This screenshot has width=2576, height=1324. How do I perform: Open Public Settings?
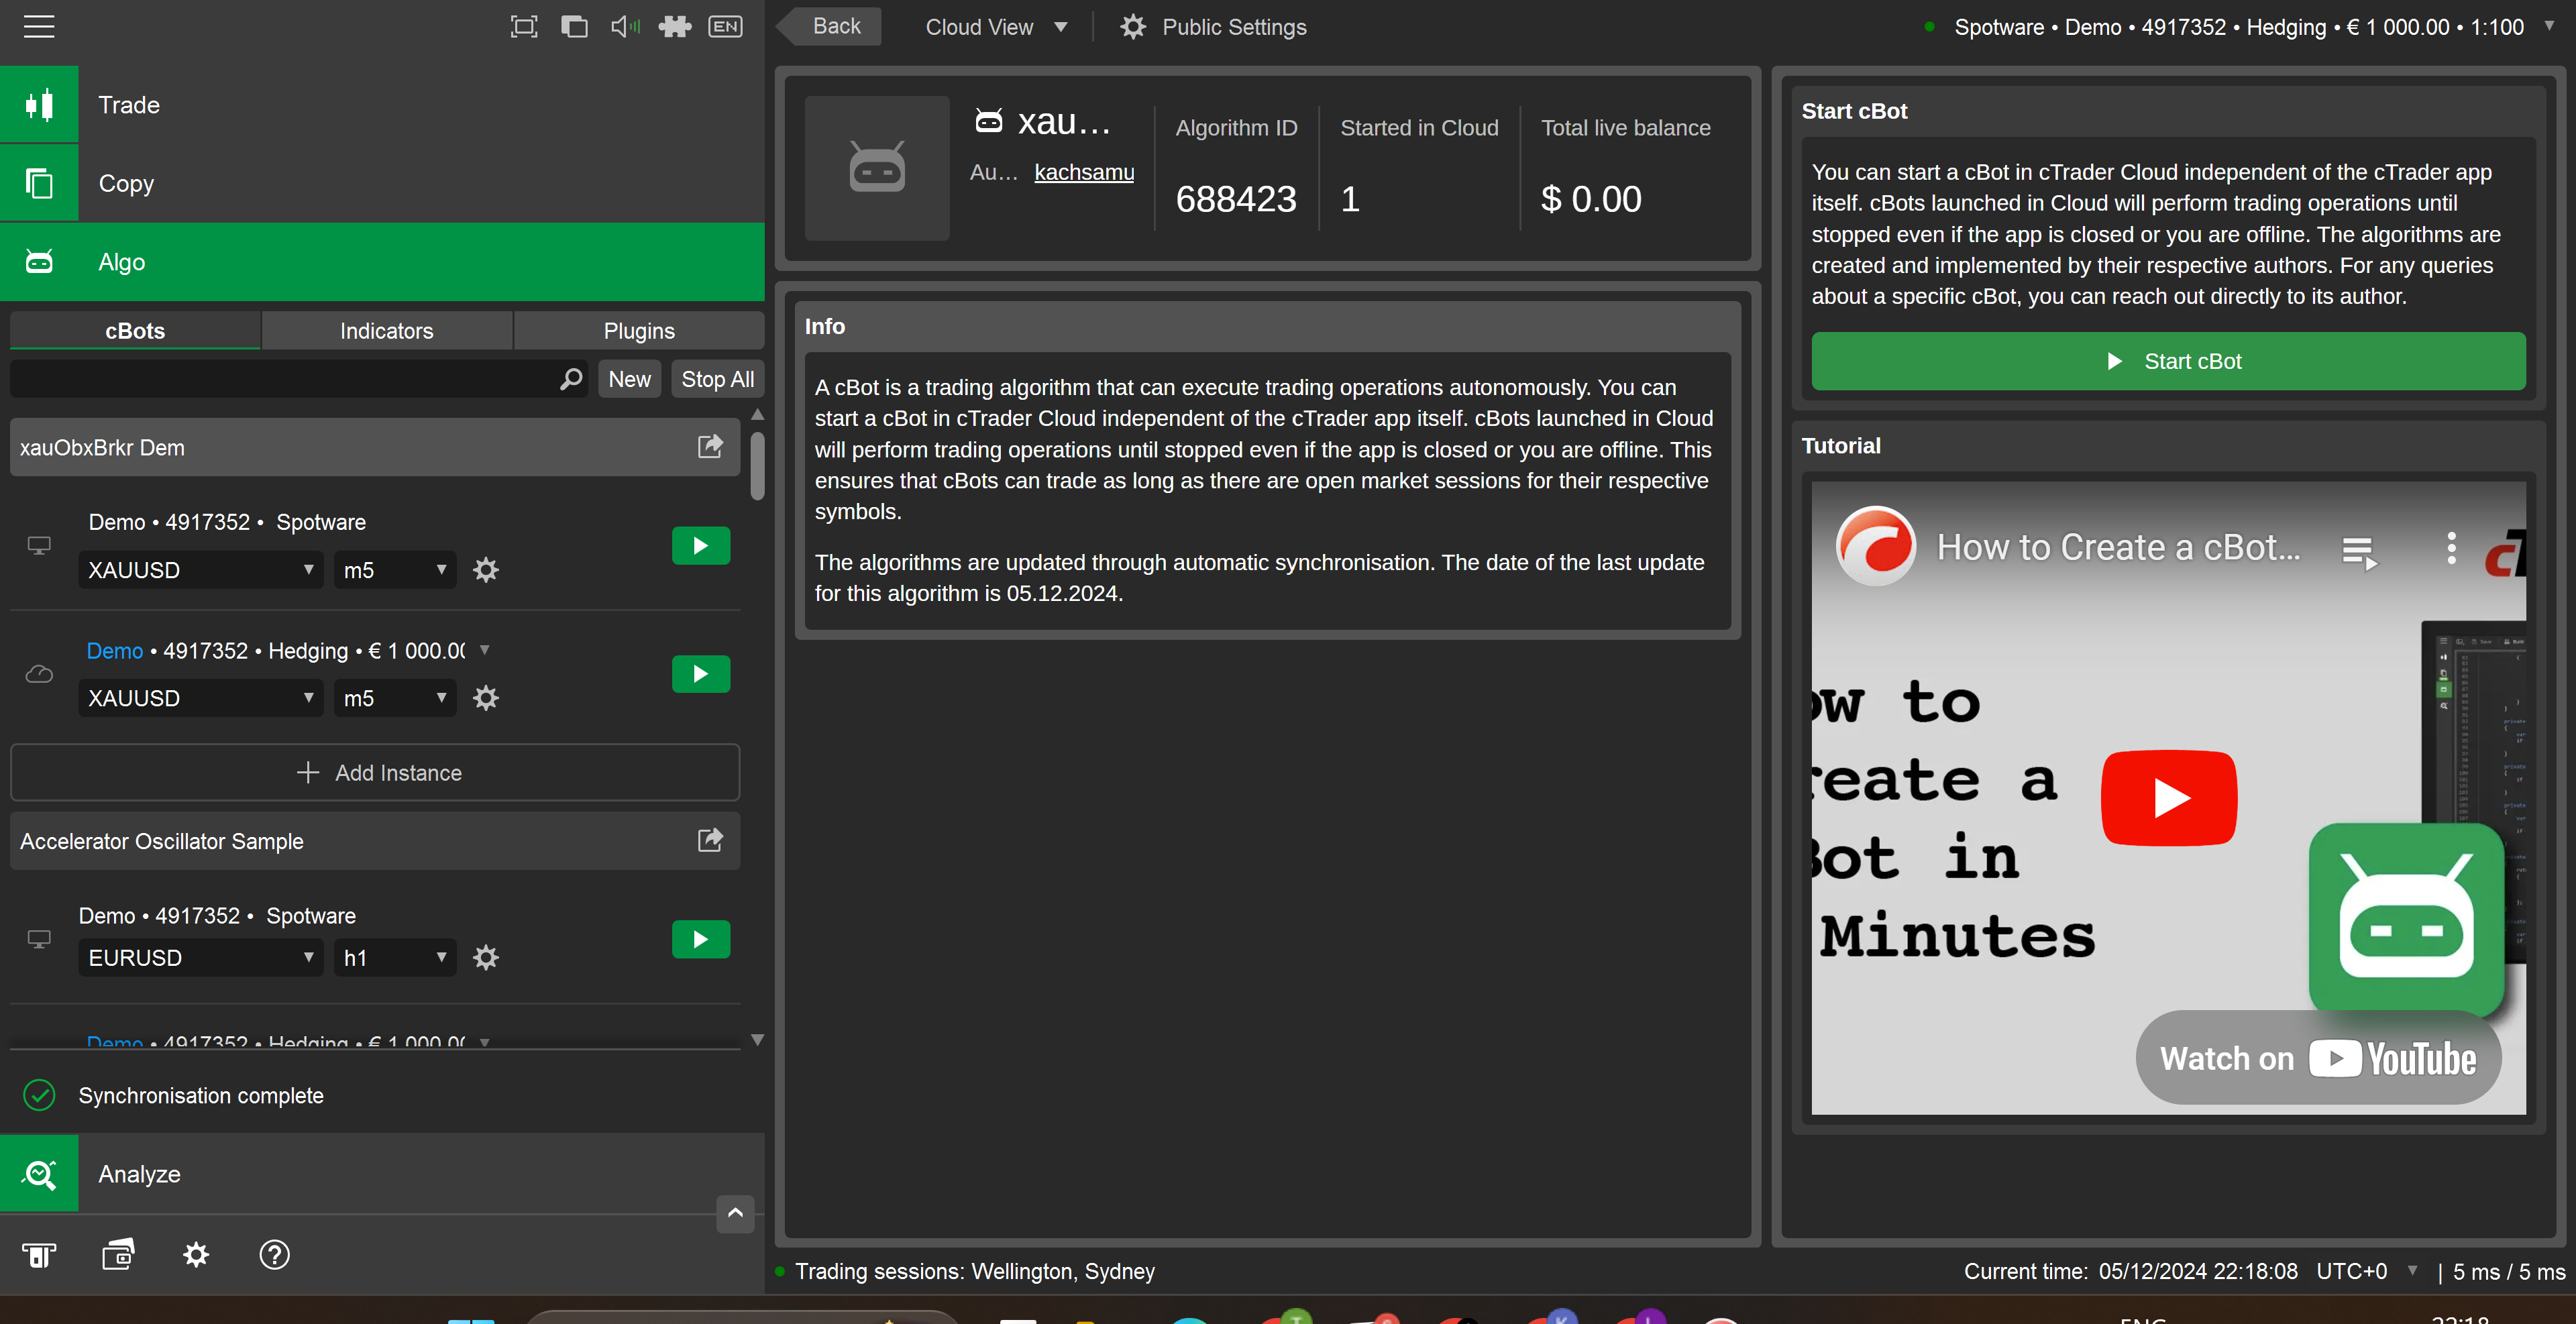point(1213,27)
